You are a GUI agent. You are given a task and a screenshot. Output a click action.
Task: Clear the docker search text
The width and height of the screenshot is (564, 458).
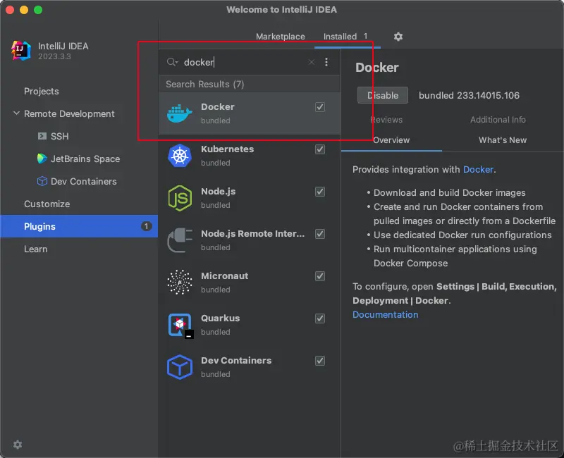[x=312, y=62]
